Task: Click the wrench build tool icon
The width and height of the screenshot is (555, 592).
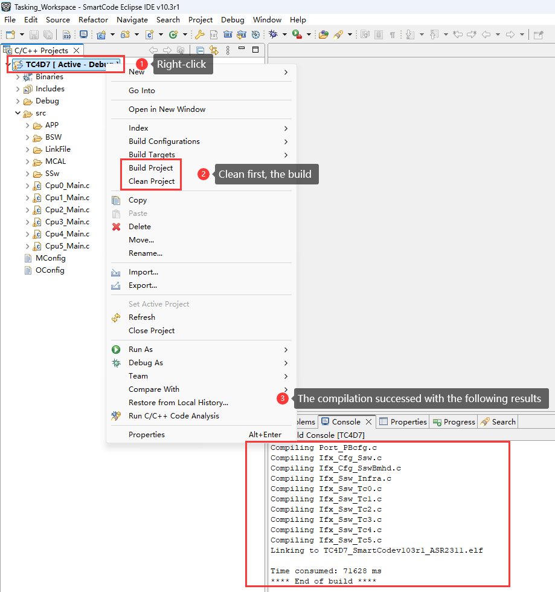Action: click(199, 34)
